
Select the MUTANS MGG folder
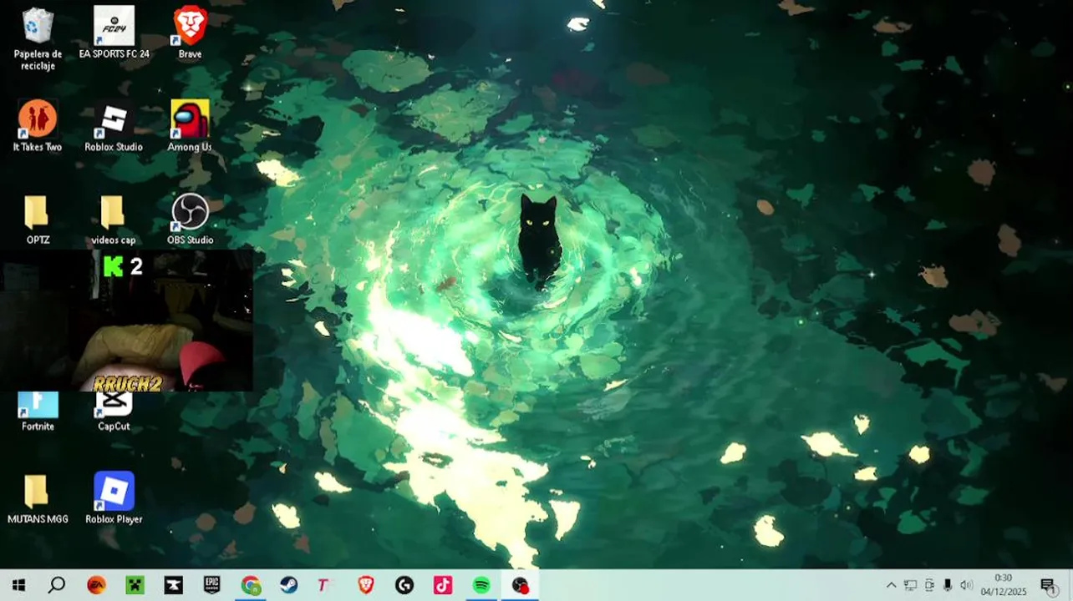(x=38, y=498)
